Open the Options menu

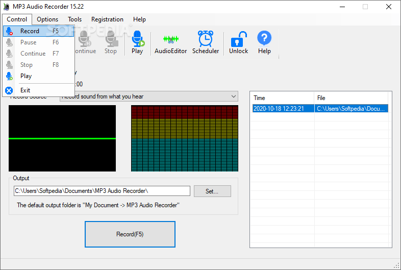click(x=47, y=19)
